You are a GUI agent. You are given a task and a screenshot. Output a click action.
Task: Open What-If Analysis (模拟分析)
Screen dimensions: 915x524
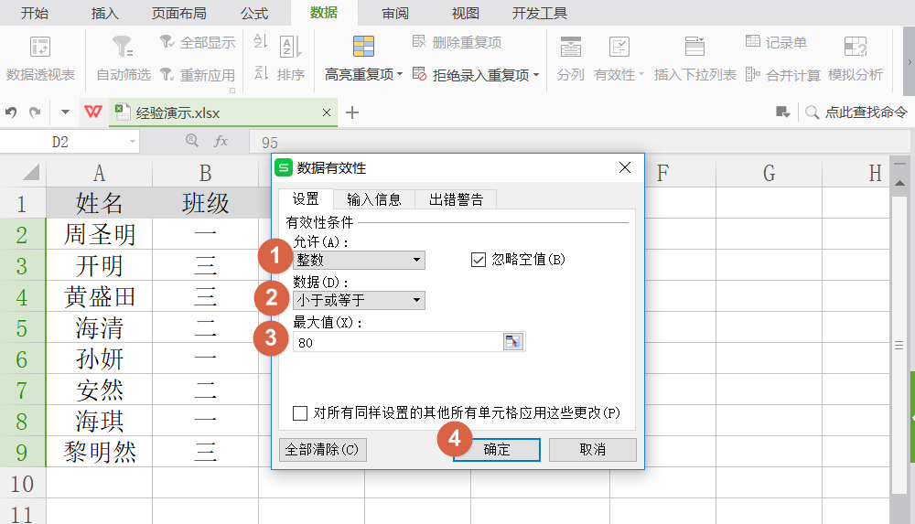click(855, 58)
